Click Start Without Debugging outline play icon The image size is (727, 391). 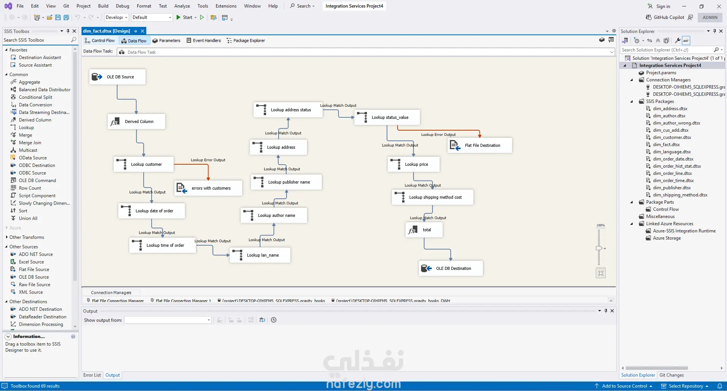202,17
